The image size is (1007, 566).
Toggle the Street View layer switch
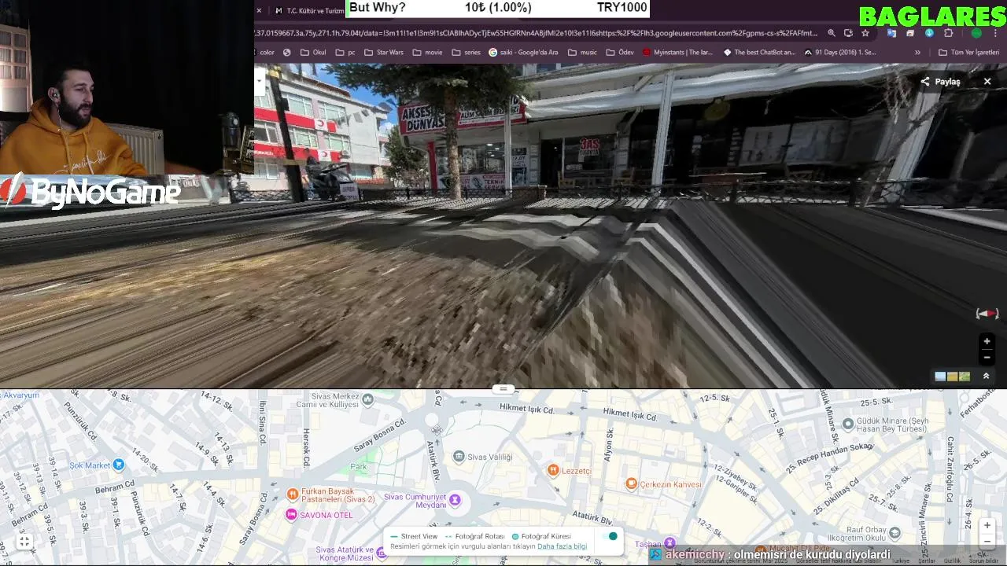(610, 536)
